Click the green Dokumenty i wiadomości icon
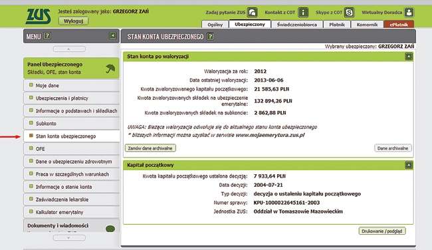Image resolution: width=432 pixels, height=250 pixels. click(x=110, y=229)
